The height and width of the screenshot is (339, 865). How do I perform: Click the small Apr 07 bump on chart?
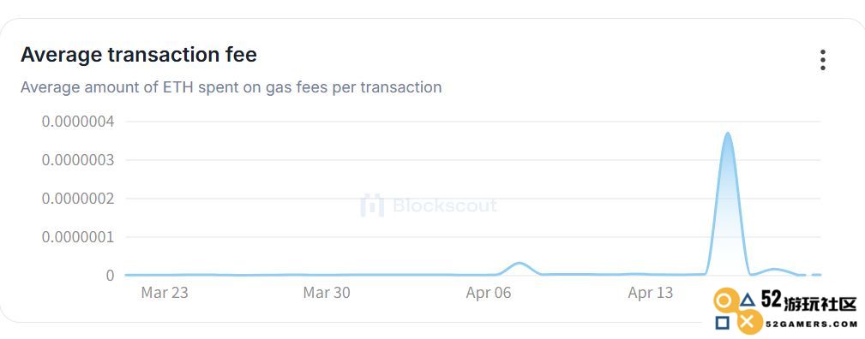click(520, 264)
